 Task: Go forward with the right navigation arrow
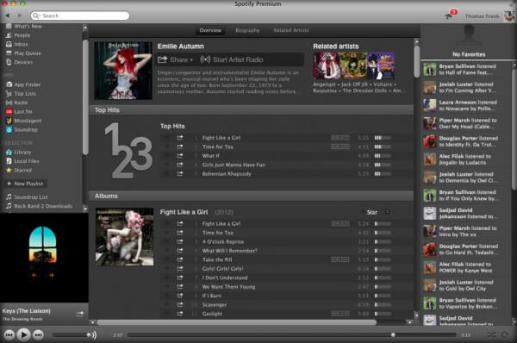point(20,16)
